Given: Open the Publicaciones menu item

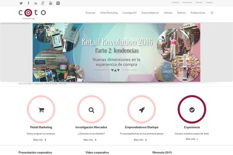Looking at the screenshot, I should click(x=198, y=13).
